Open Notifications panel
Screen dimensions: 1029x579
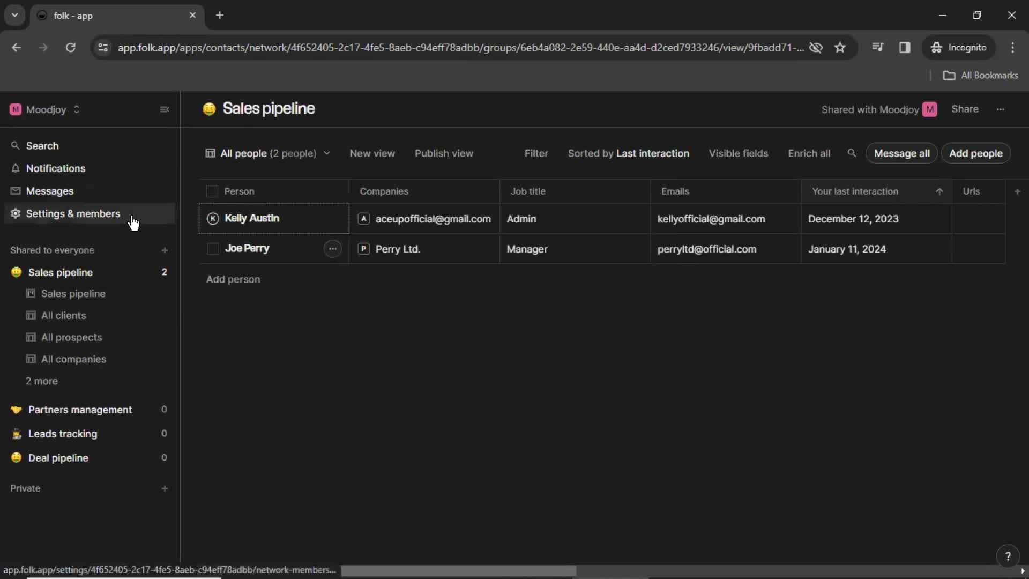56,168
